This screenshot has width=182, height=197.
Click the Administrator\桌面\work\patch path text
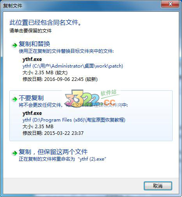[x=73, y=66]
